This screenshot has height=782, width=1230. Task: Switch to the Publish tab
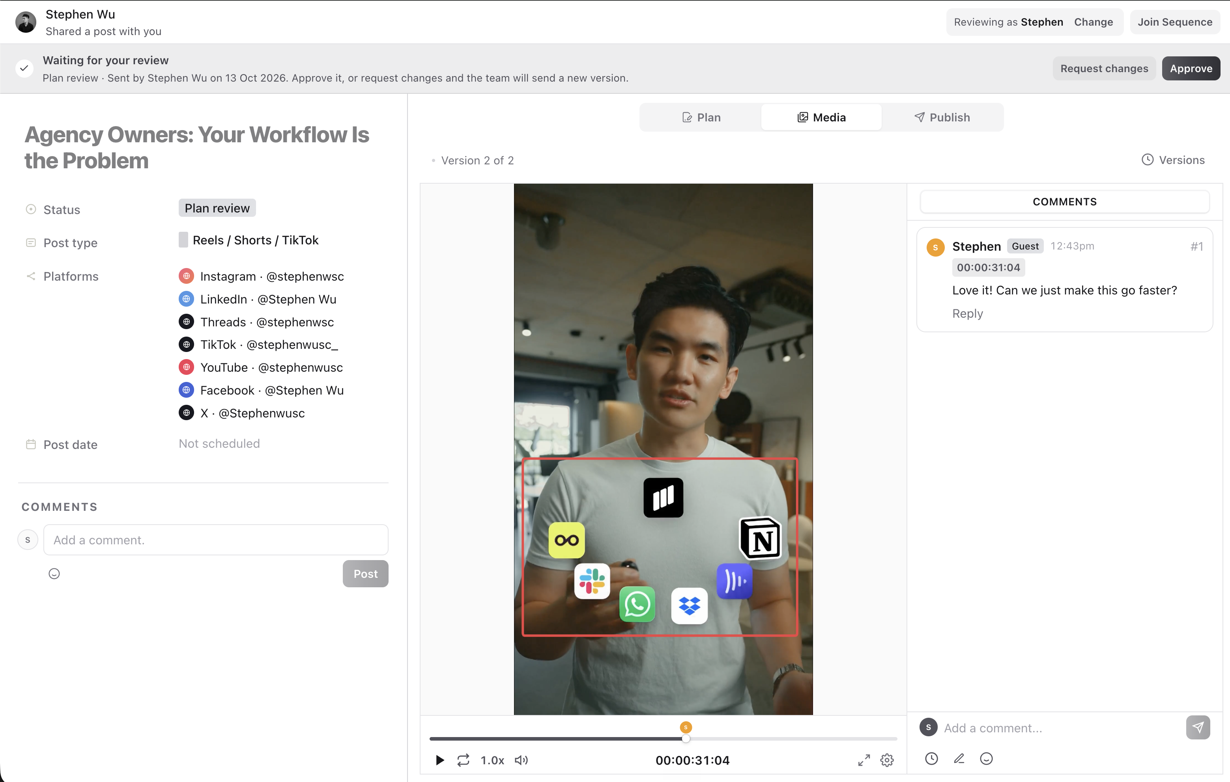pyautogui.click(x=942, y=117)
